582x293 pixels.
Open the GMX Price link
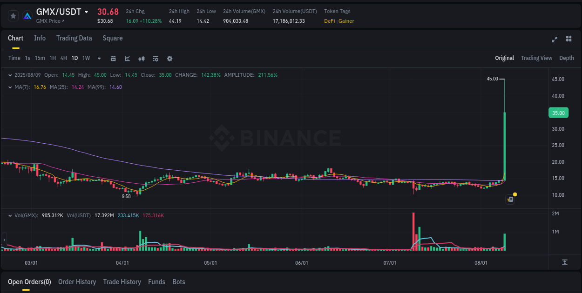[49, 21]
